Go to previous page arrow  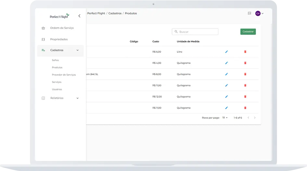pos(248,118)
